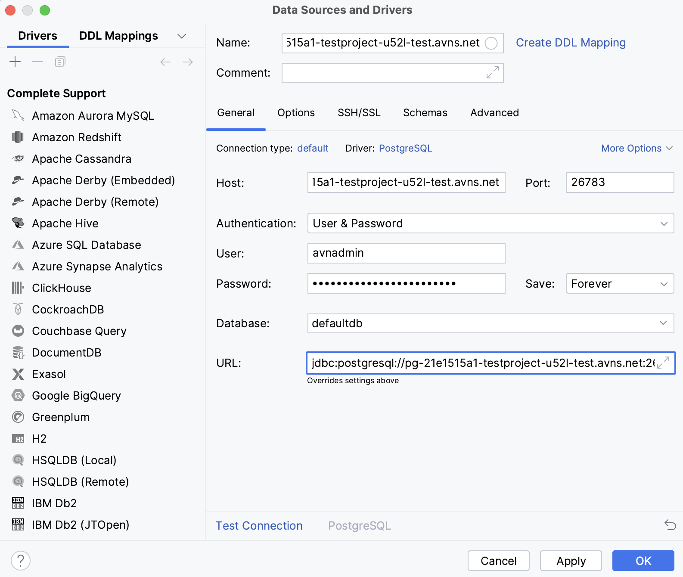Navigate back with left arrow
The width and height of the screenshot is (683, 577).
165,62
